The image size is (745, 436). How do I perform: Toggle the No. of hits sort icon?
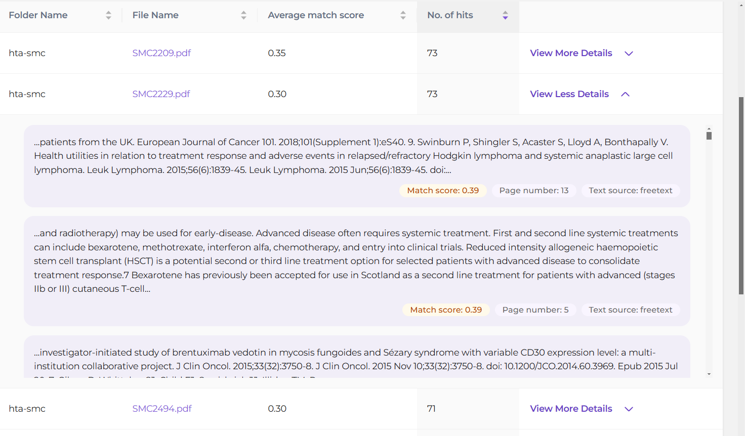point(505,16)
